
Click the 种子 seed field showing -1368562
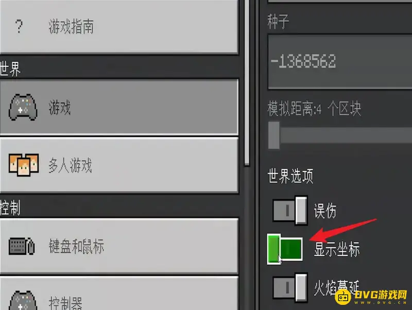[340, 62]
